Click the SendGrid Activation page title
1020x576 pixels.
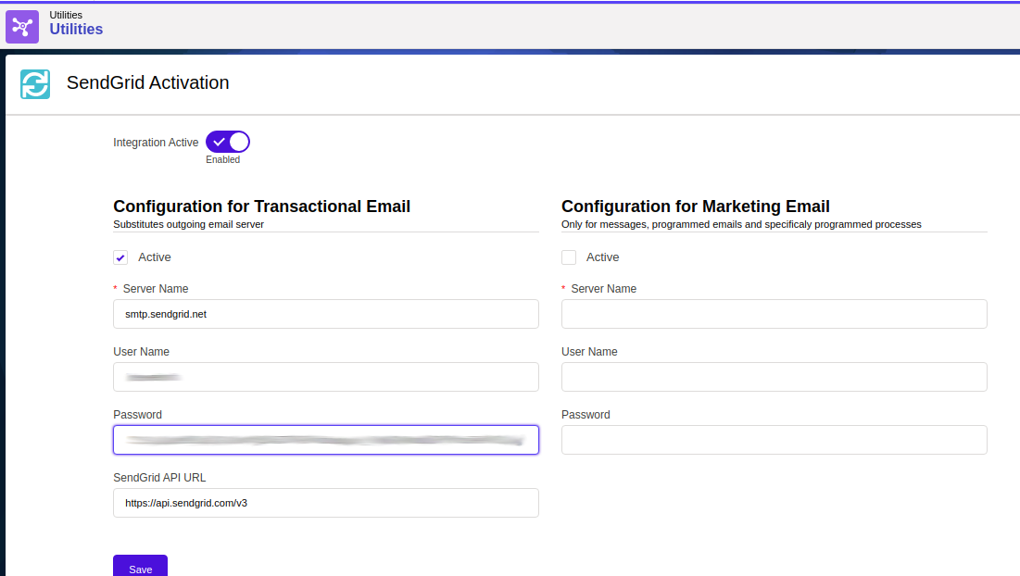(x=147, y=82)
